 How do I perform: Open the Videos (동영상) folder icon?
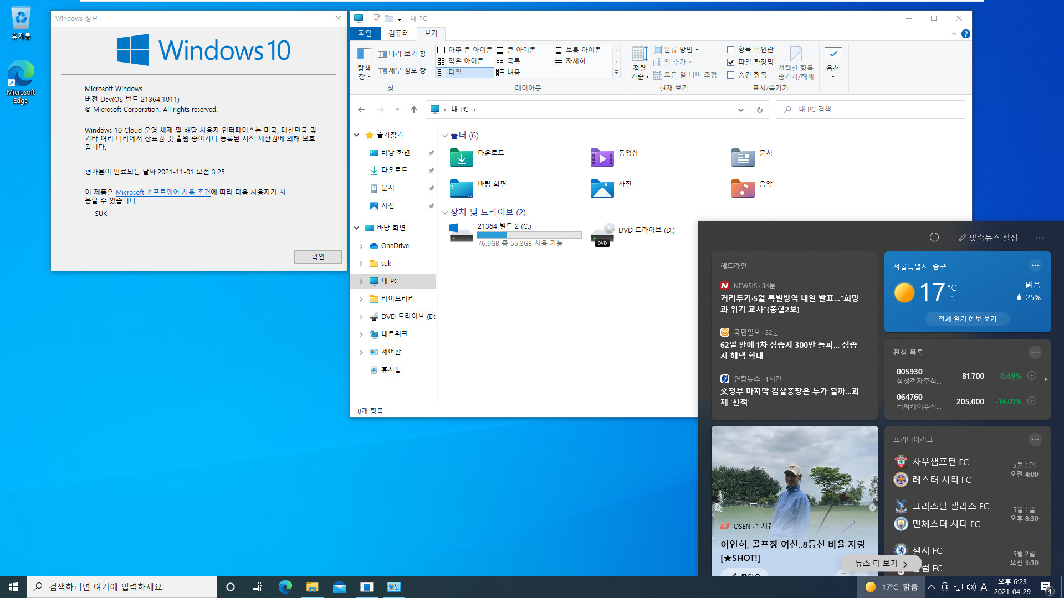pos(602,158)
